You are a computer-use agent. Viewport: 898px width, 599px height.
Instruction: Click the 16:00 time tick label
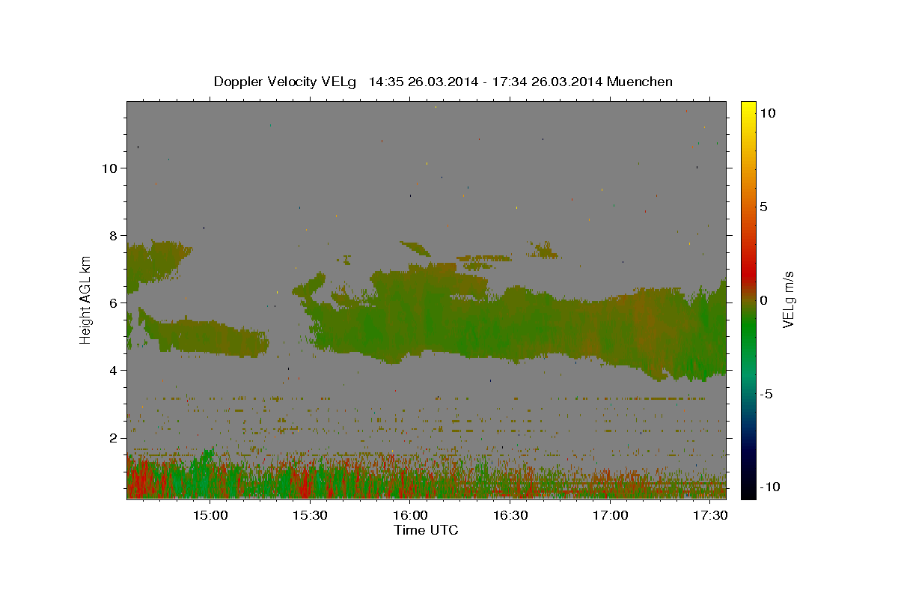click(x=410, y=515)
